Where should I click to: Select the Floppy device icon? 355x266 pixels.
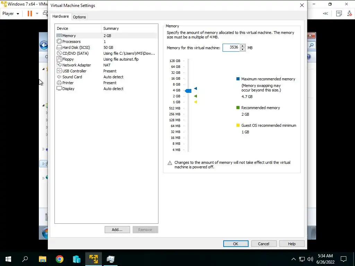click(x=59, y=59)
